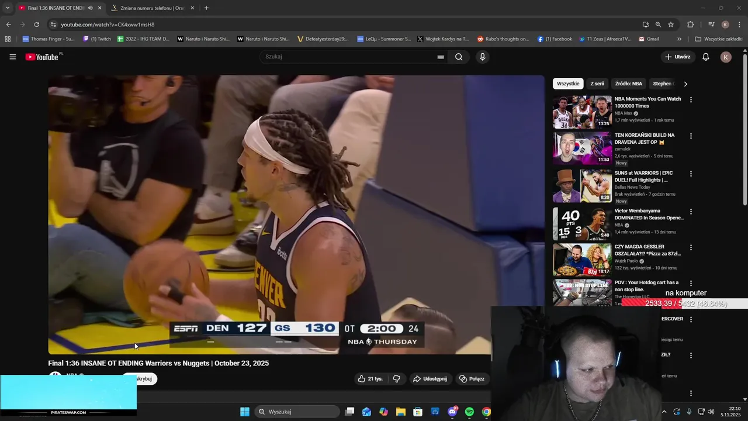
Task: Show hidden bookmarks with the double chevron
Action: click(x=679, y=39)
